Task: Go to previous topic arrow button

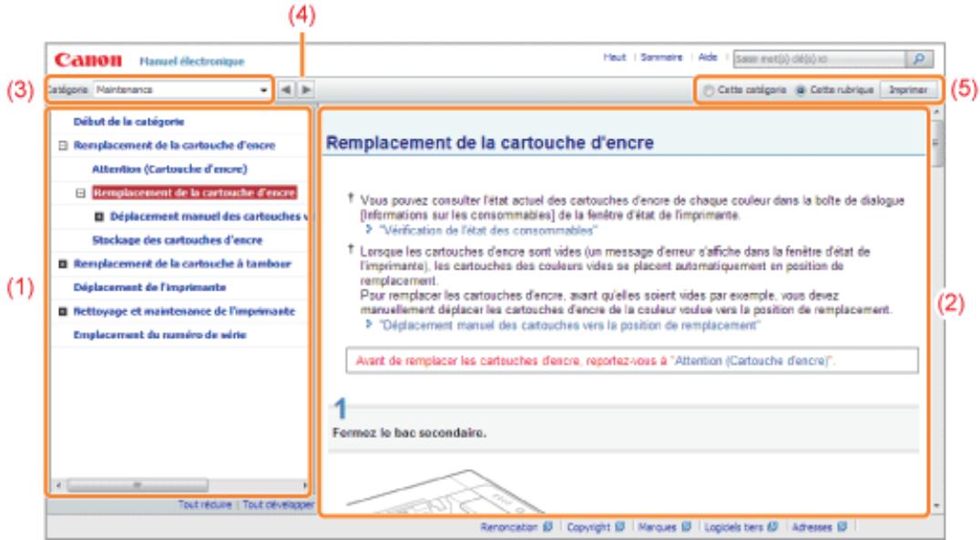Action: (286, 89)
